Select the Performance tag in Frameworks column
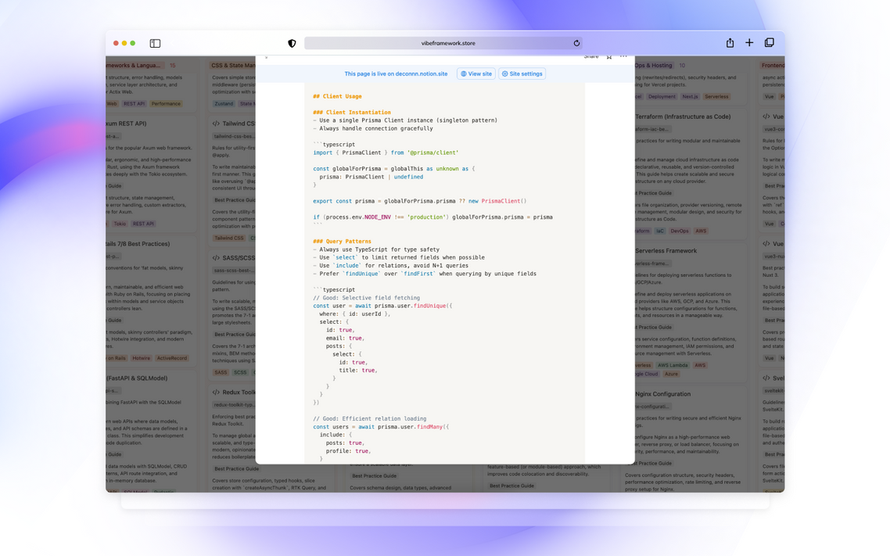890x556 pixels. coord(166,104)
